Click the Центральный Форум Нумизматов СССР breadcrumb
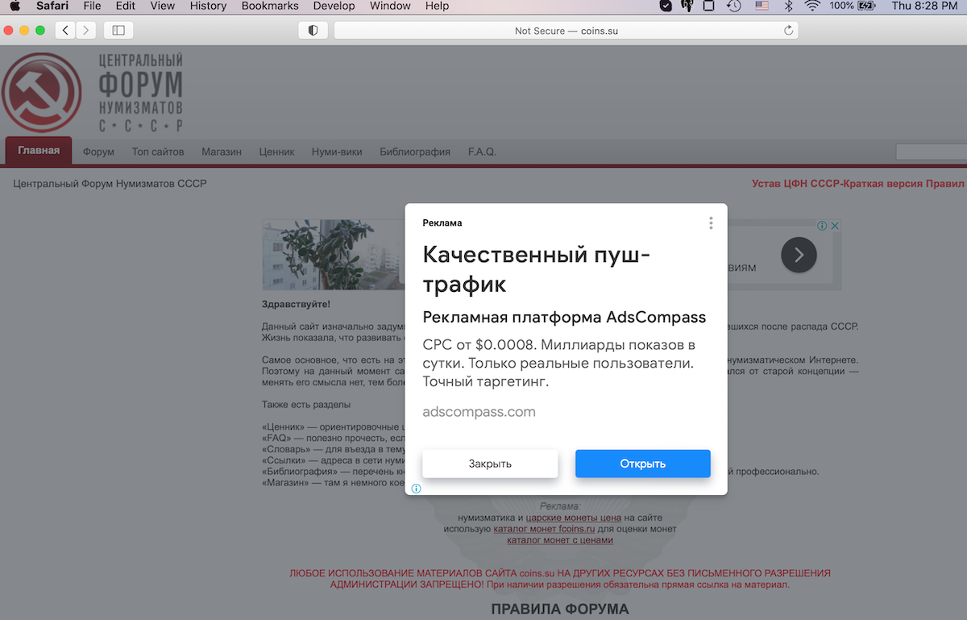The image size is (967, 620). [x=110, y=184]
